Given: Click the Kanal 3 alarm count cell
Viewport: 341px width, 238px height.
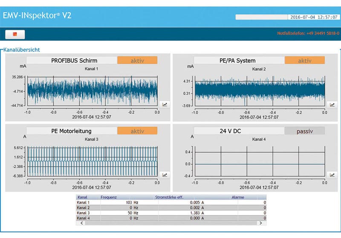Looking at the screenshot, I should (x=252, y=213).
